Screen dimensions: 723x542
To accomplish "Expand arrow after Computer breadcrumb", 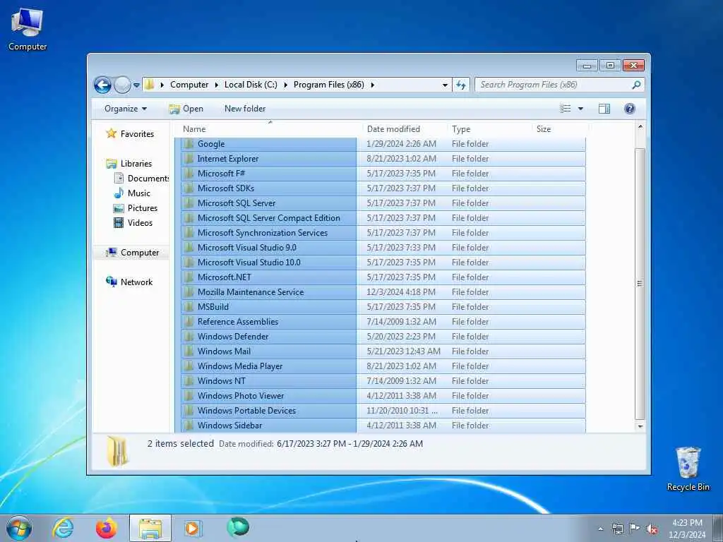I will tap(216, 85).
